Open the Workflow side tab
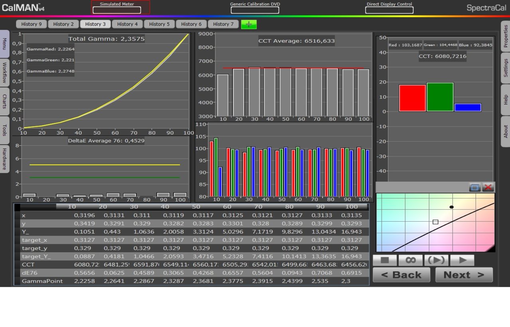 click(x=4, y=73)
